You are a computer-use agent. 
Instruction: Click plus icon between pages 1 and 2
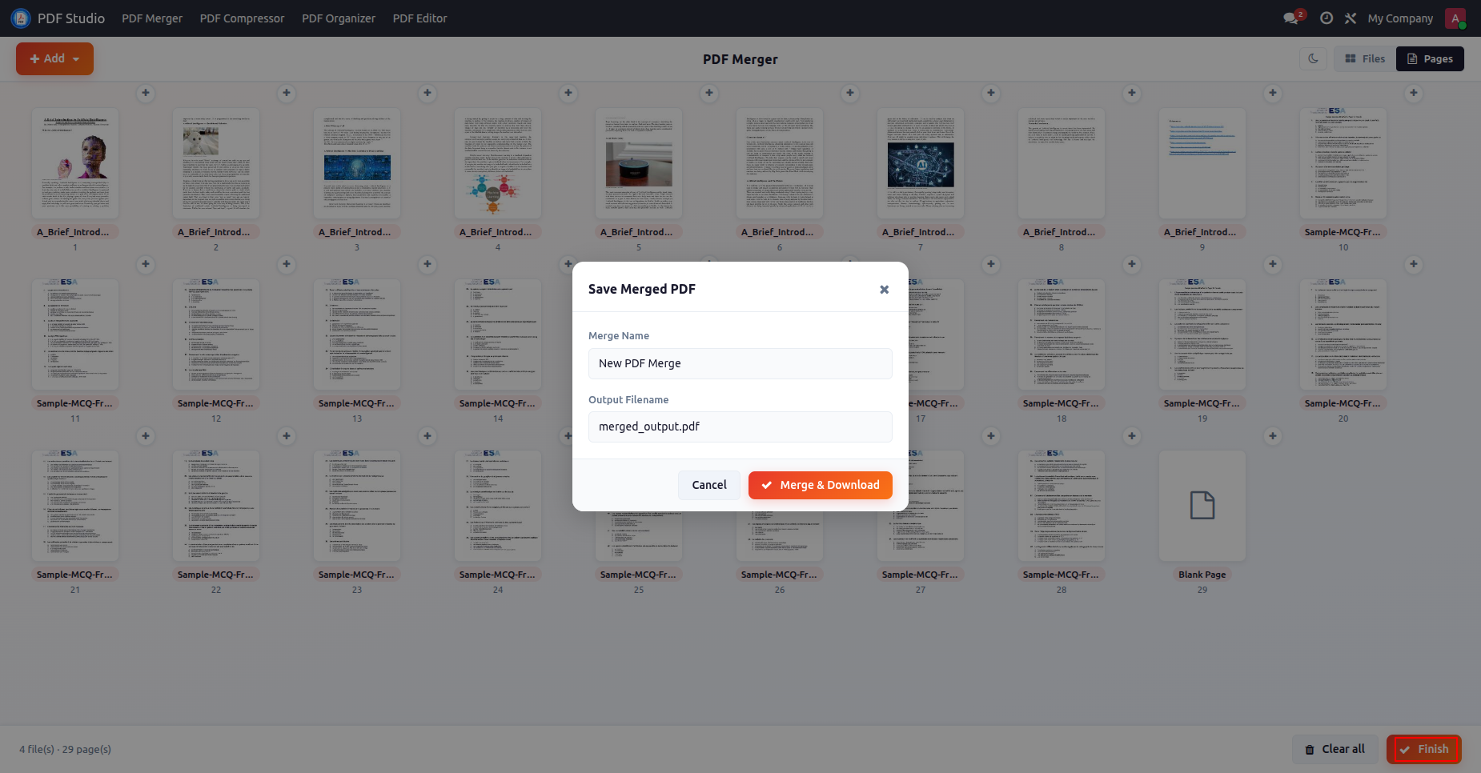point(146,93)
